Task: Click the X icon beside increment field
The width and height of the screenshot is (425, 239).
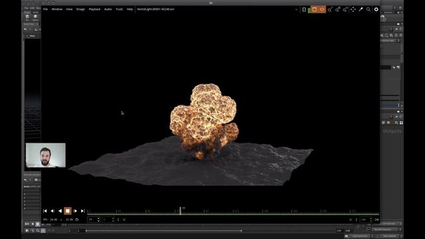Action: [x=124, y=220]
